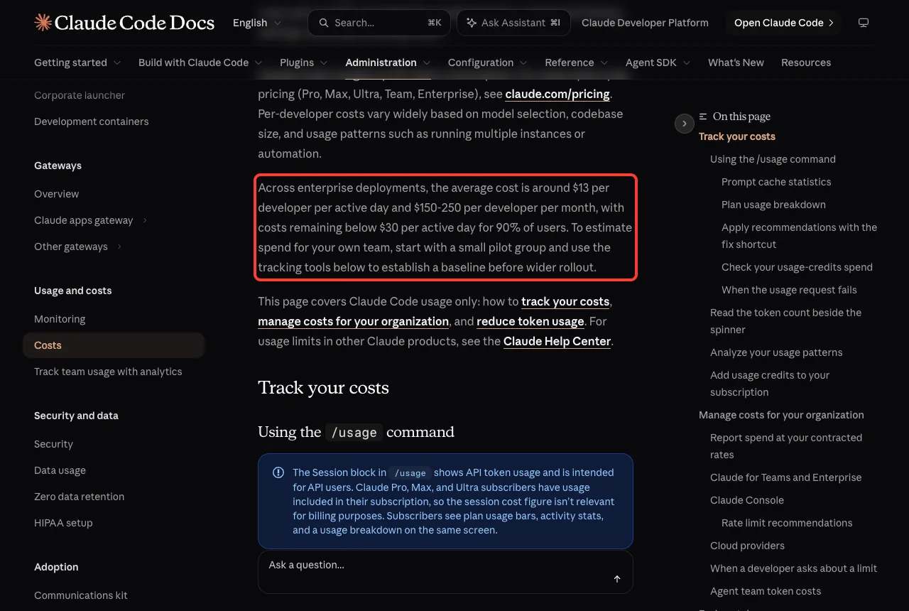
Task: Click the On this page list icon
Action: pyautogui.click(x=703, y=117)
